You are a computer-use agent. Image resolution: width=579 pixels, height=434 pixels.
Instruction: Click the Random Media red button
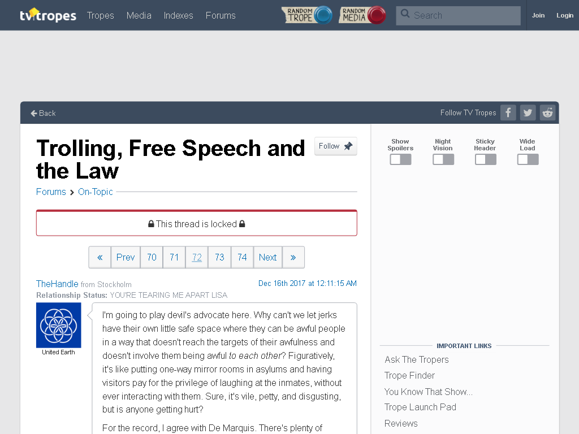362,15
